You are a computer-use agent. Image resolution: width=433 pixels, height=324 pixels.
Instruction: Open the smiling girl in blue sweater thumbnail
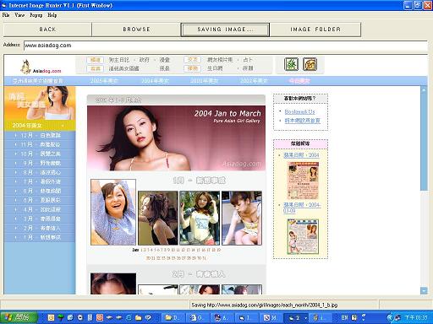[x=113, y=212]
